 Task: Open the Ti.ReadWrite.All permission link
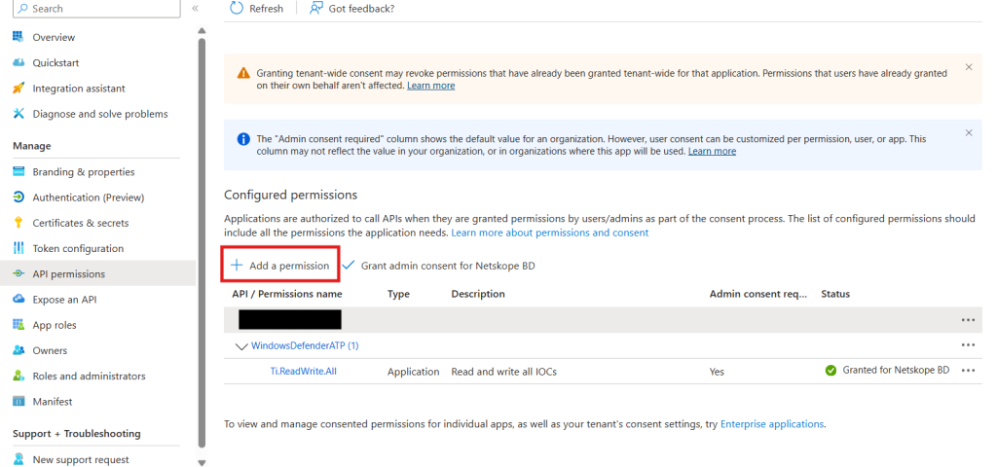(x=304, y=371)
